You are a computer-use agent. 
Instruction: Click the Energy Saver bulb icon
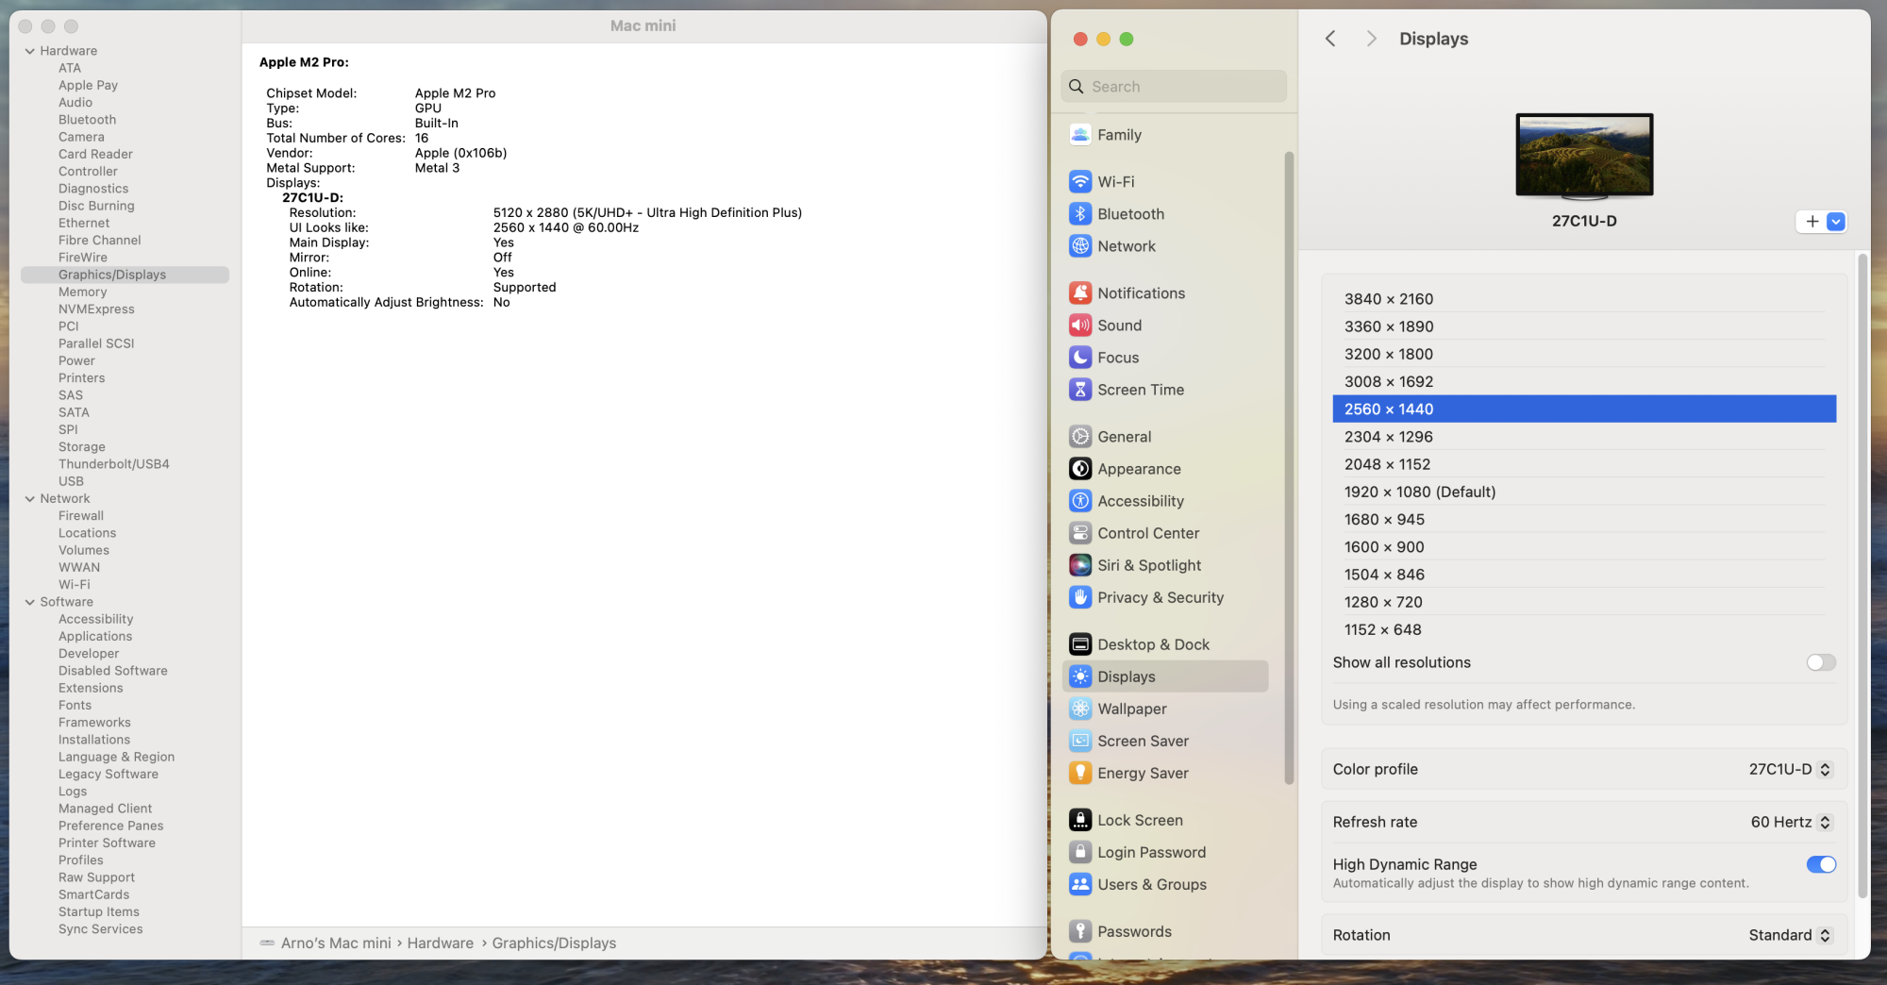pos(1080,773)
